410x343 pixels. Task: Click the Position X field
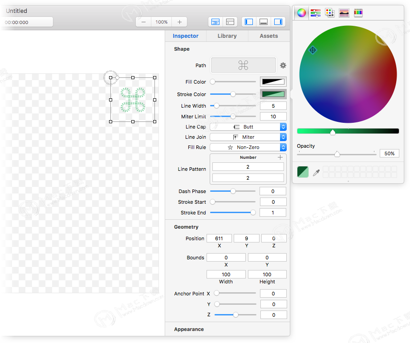(219, 238)
